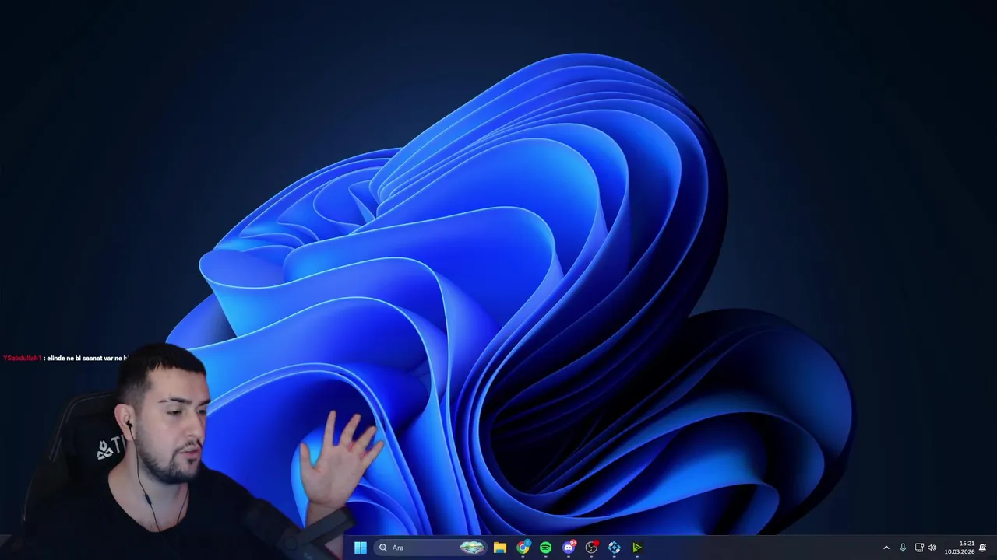Screen dimensions: 997x560
Task: Click the Ara search box
Action: [431, 548]
